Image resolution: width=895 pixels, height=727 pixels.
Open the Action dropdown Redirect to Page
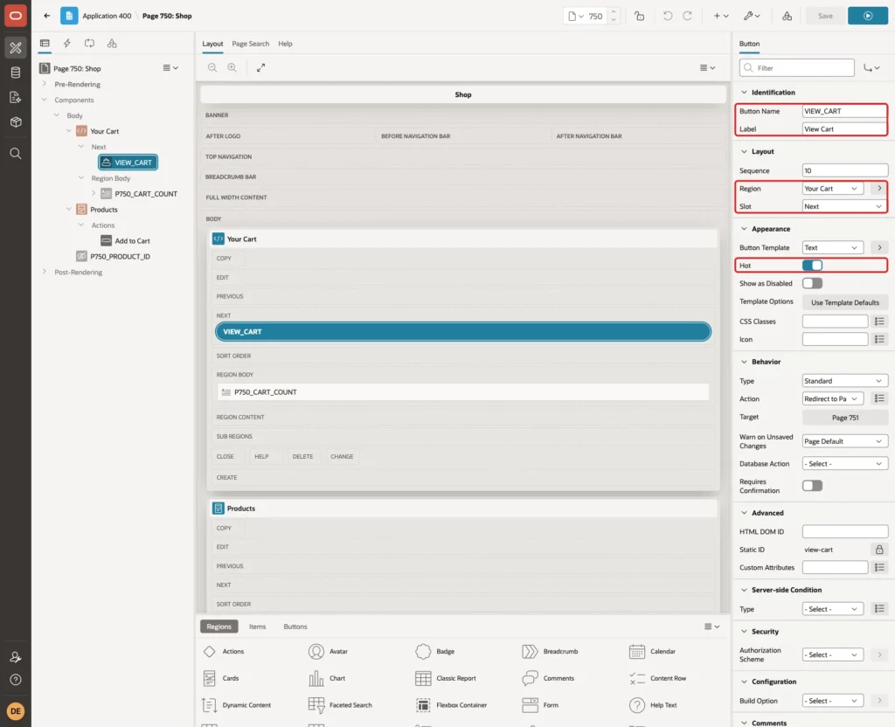tap(832, 398)
